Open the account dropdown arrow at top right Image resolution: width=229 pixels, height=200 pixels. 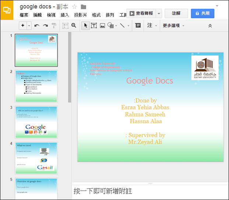coord(217,6)
